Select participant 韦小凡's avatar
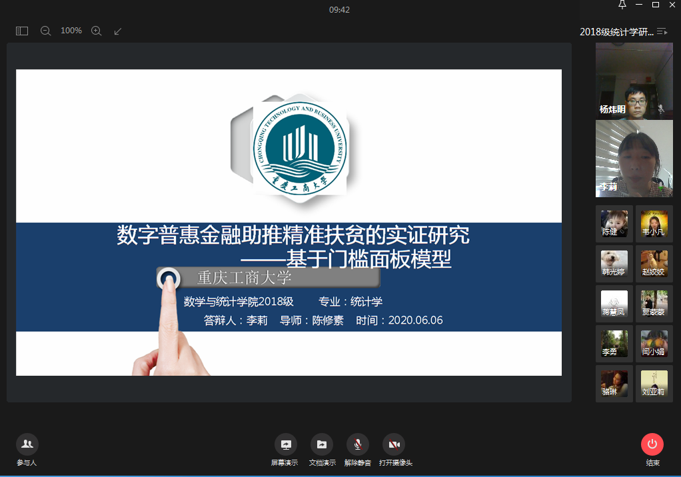 654,223
